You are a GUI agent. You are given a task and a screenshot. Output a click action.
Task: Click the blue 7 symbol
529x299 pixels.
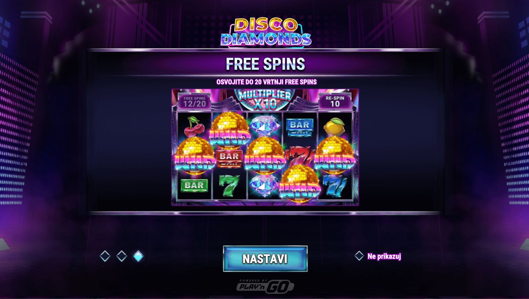coord(335,186)
